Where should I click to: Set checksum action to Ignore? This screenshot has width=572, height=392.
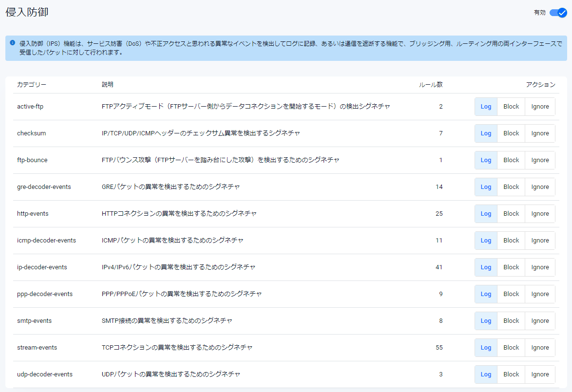(x=540, y=133)
